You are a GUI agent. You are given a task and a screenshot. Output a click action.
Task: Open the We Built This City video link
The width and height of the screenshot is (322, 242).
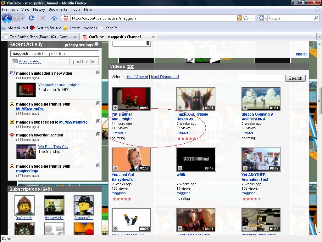click(53, 147)
